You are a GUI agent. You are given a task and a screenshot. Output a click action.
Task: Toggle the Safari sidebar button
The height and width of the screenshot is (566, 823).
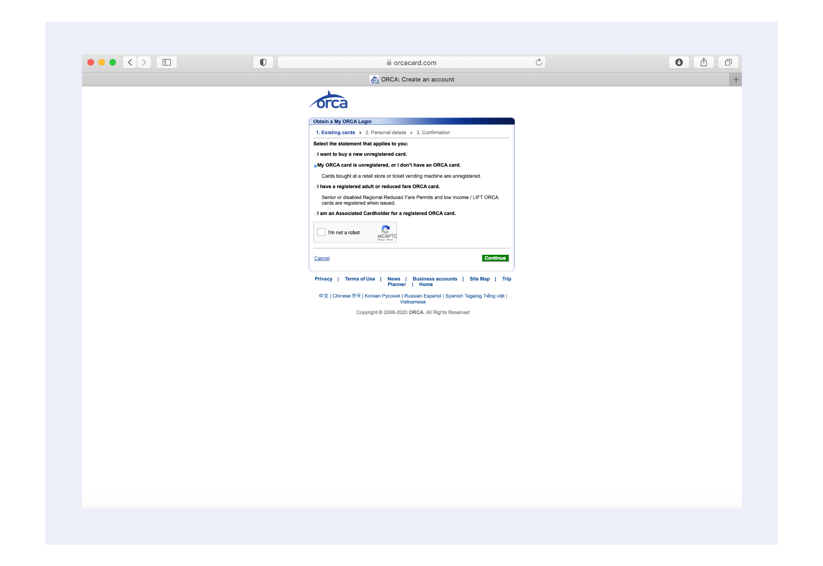[167, 62]
